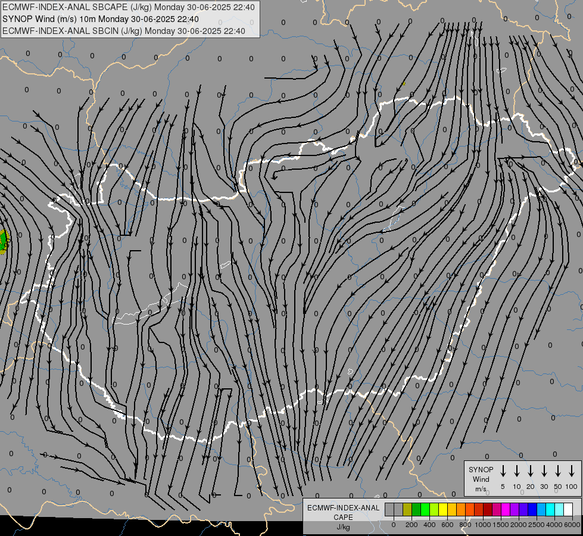Click the green CAPE patch at western map edge
The width and height of the screenshot is (583, 536).
4,242
